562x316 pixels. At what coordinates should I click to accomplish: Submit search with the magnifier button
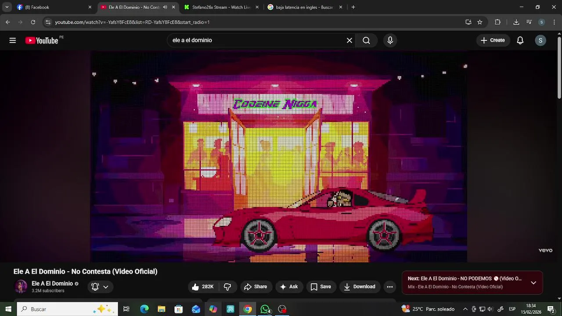(x=366, y=40)
